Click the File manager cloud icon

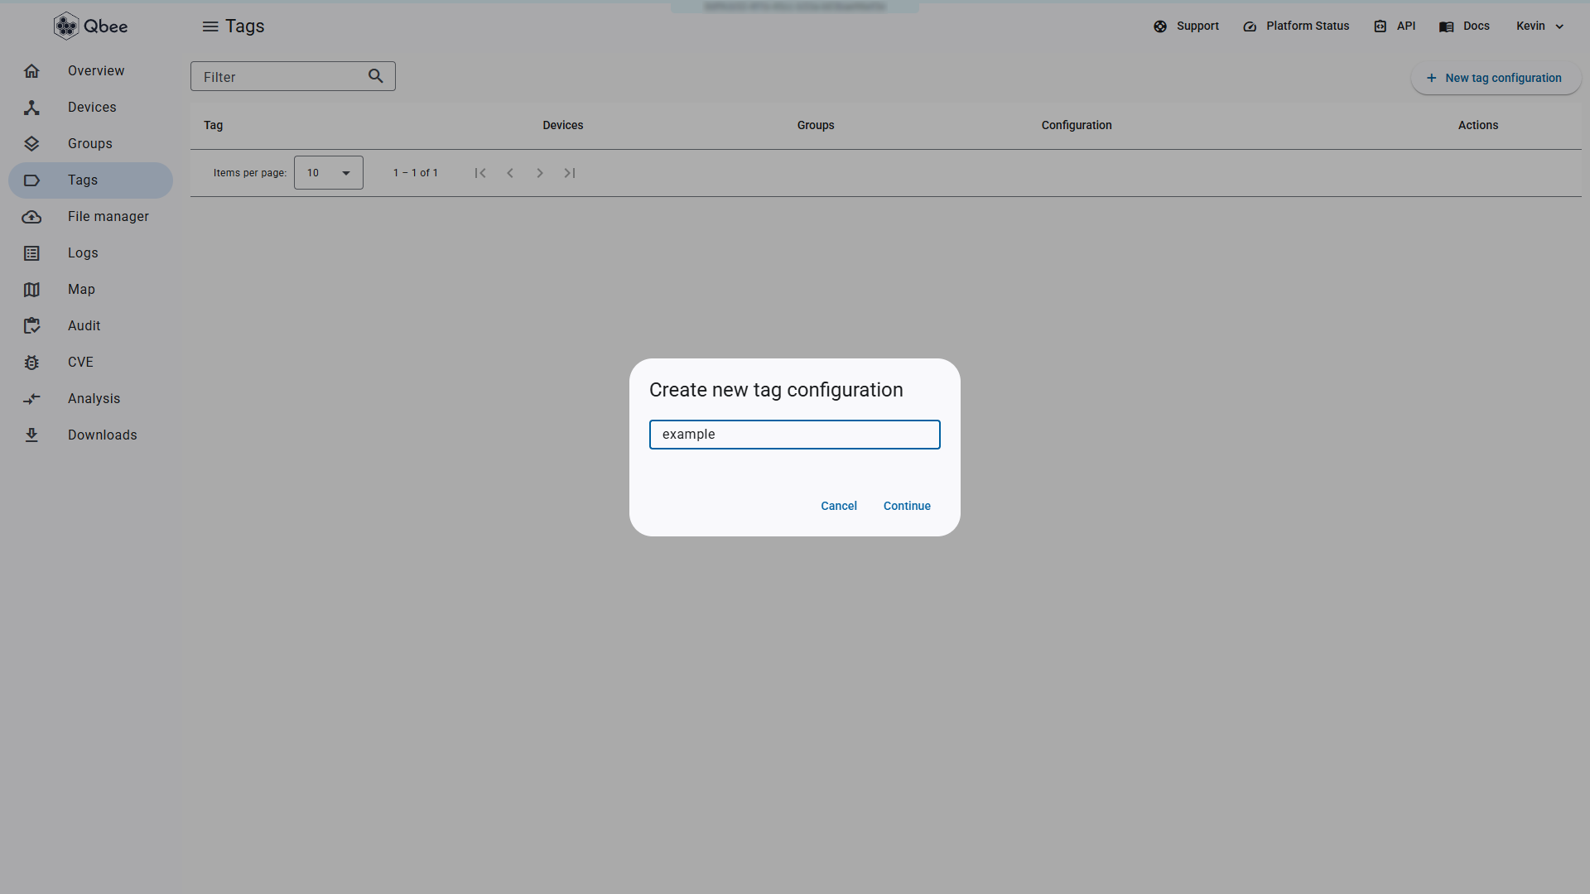pyautogui.click(x=31, y=217)
